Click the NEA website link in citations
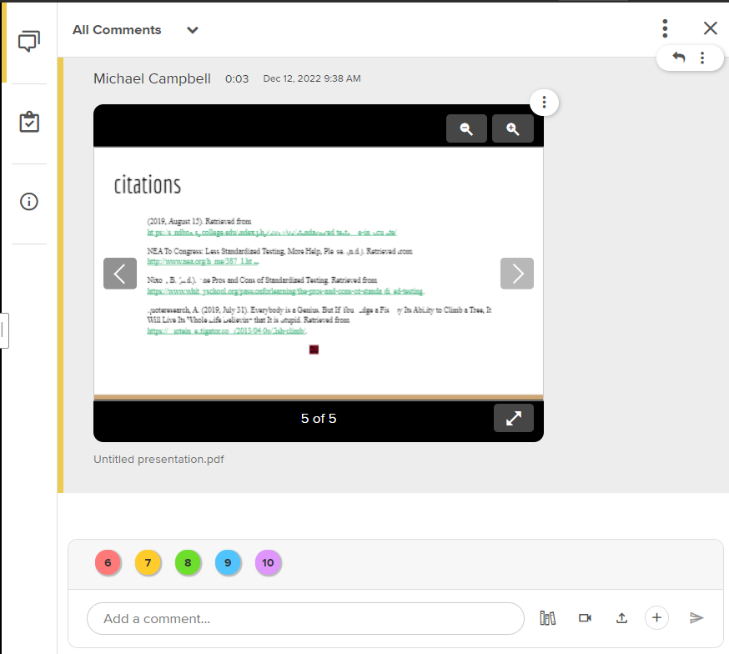Image resolution: width=729 pixels, height=654 pixels. (x=203, y=261)
